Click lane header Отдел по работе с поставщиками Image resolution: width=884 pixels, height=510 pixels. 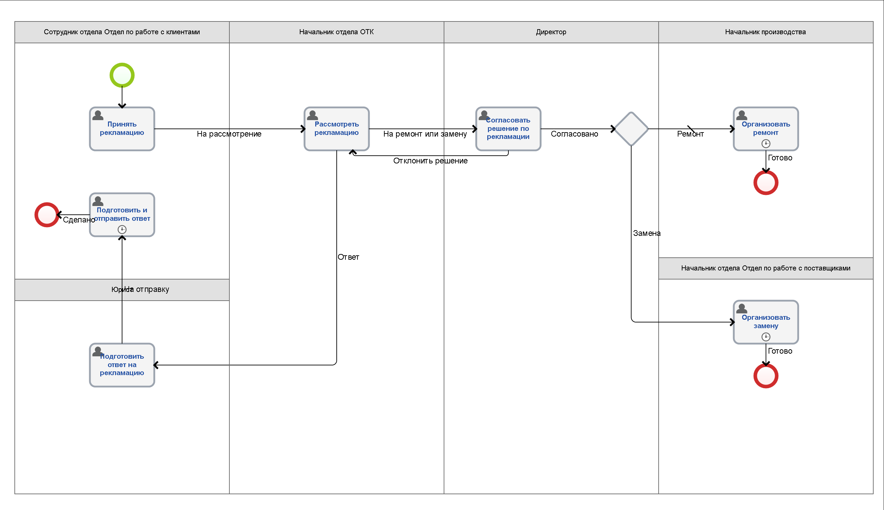(765, 268)
